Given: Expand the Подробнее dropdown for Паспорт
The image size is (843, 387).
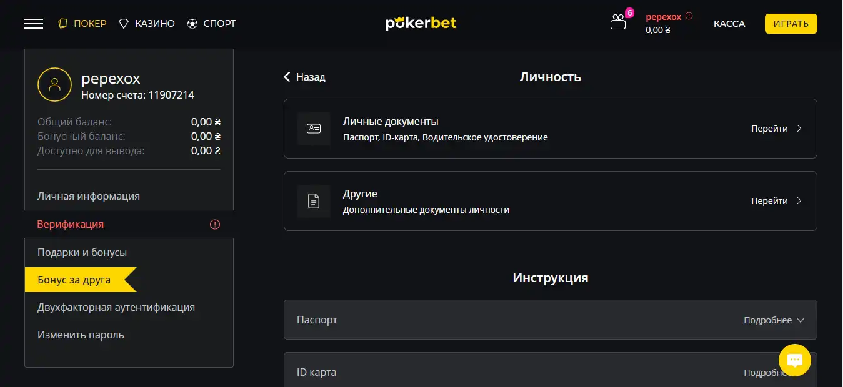Looking at the screenshot, I should 773,320.
